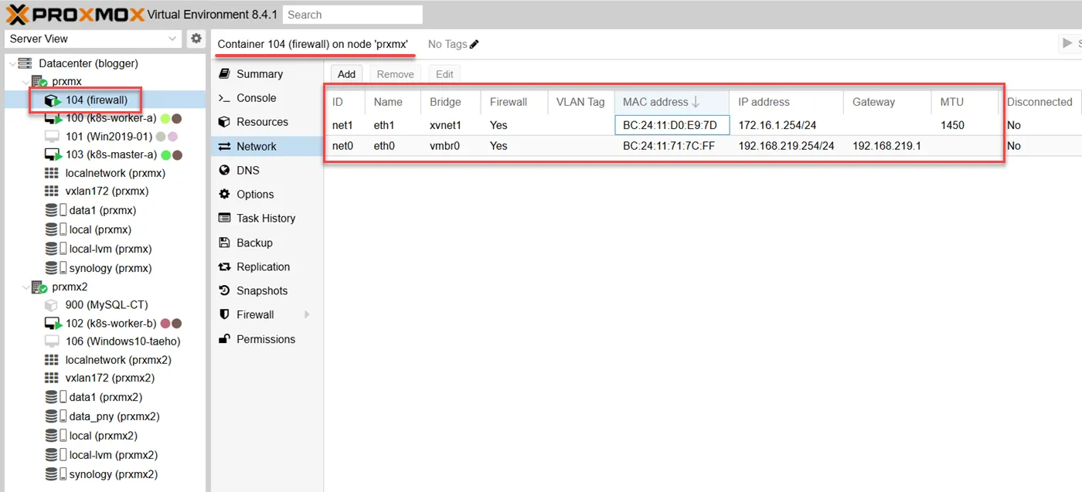
Task: Open the Snapshots menu item
Action: point(261,291)
